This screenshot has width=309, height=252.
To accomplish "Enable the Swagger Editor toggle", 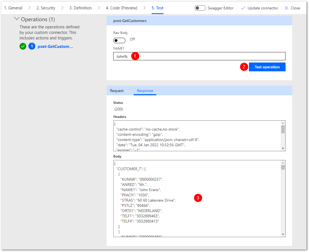I will (200, 8).
